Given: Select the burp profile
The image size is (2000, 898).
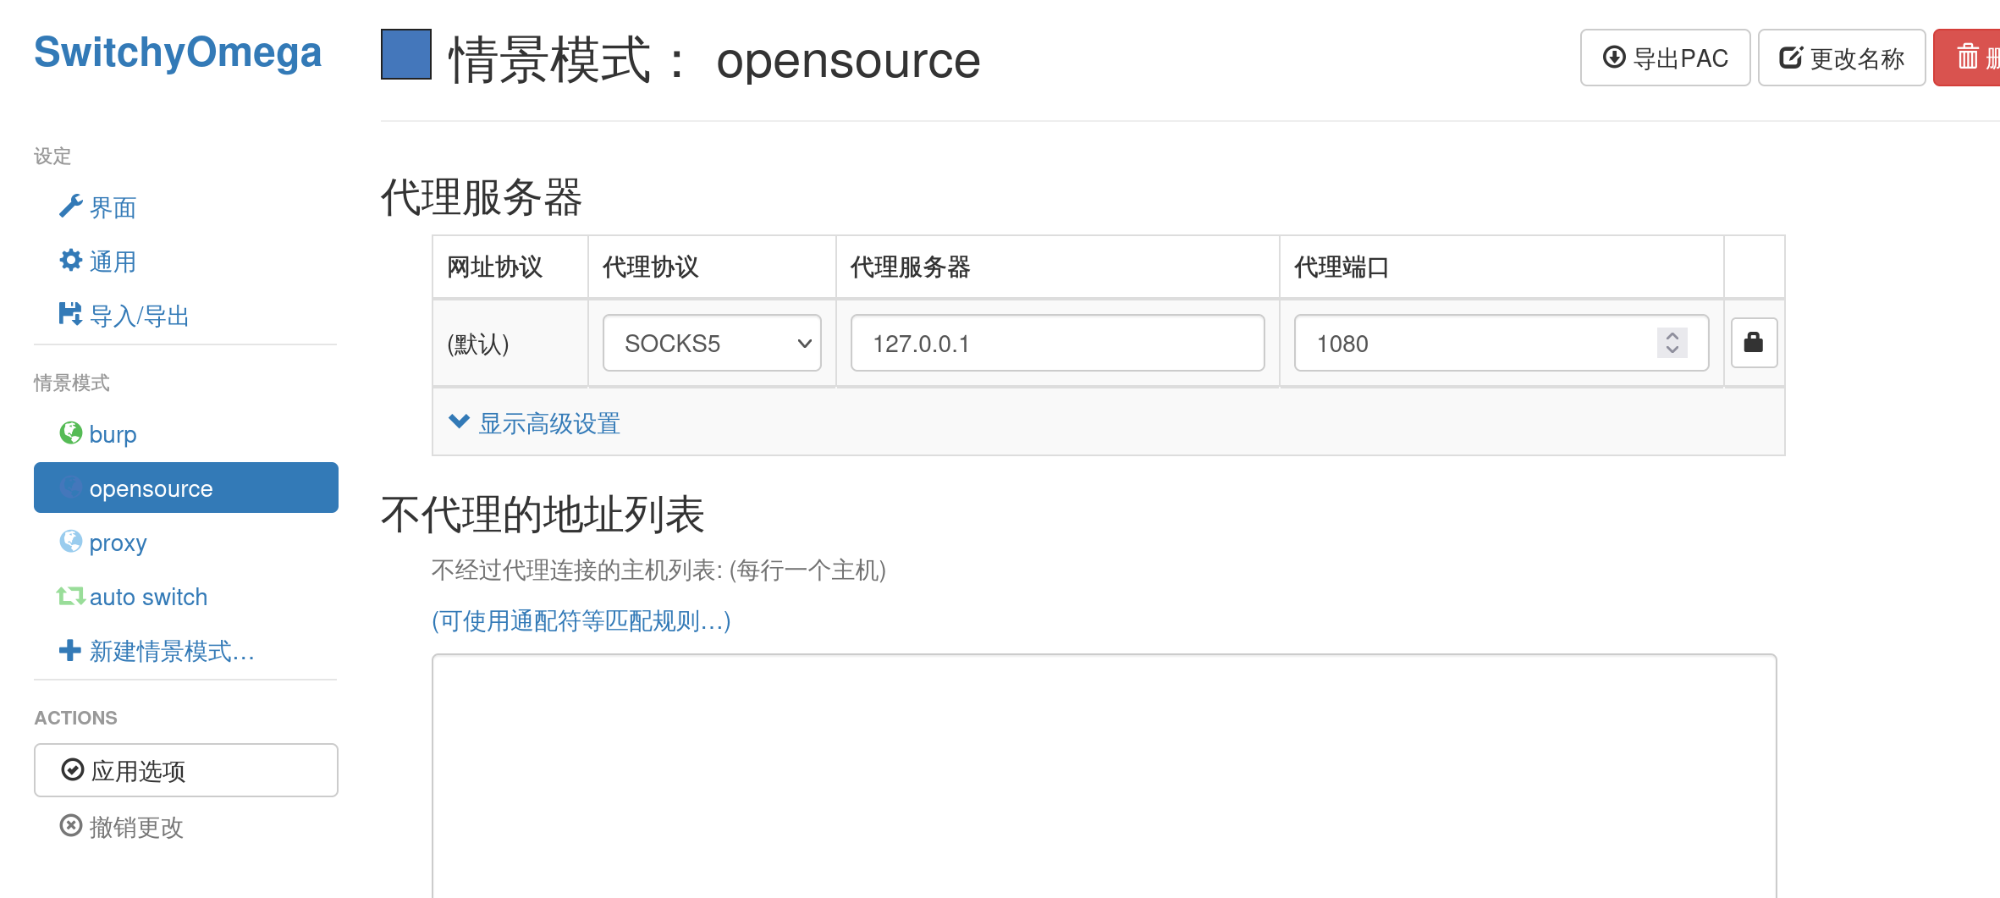Looking at the screenshot, I should point(185,434).
